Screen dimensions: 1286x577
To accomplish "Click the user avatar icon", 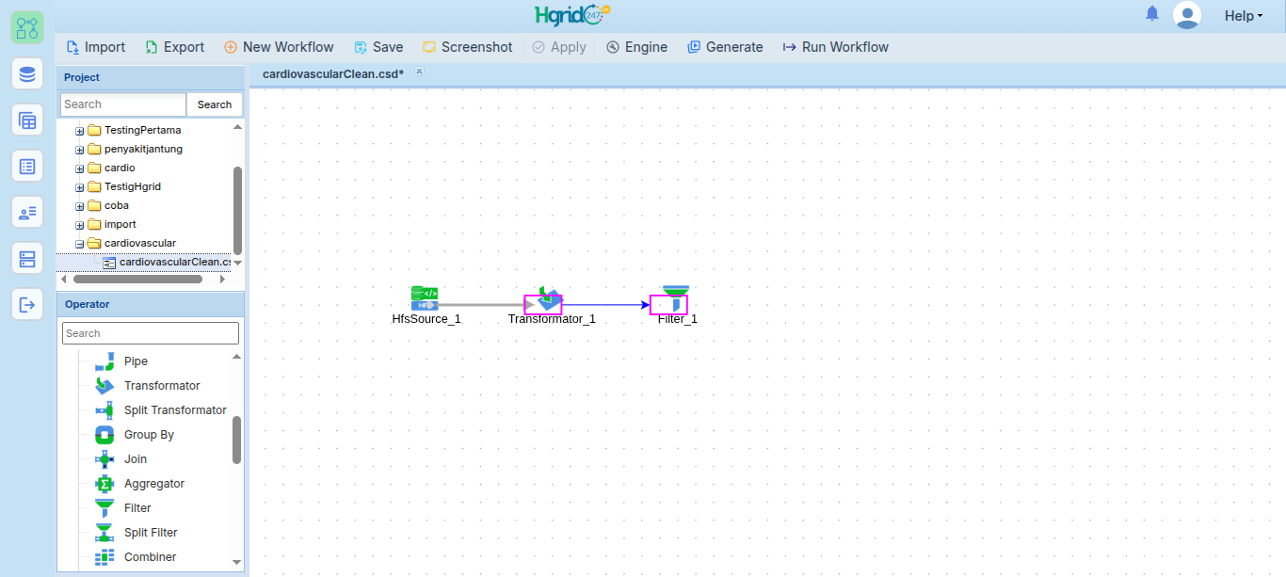I will pyautogui.click(x=1187, y=15).
